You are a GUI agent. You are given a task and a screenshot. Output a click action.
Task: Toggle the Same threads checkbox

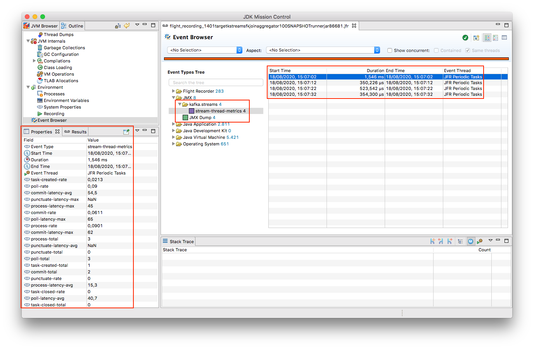[468, 50]
